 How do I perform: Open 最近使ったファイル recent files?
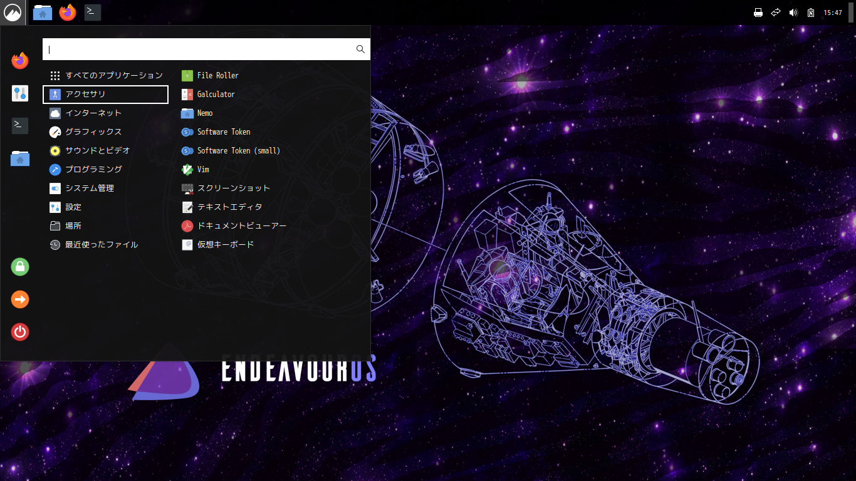pyautogui.click(x=106, y=244)
